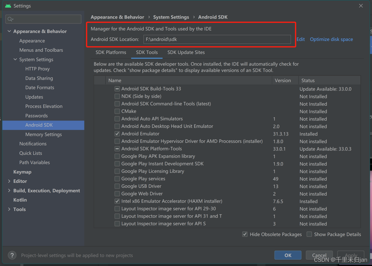Select the SDK Tools tab

(147, 52)
